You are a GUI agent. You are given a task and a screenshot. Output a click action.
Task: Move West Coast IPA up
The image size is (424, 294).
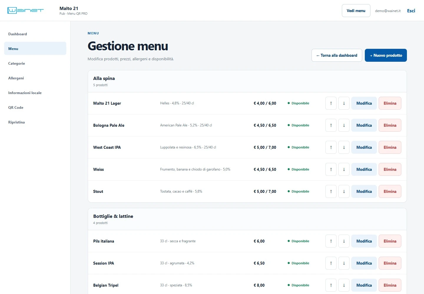(331, 147)
